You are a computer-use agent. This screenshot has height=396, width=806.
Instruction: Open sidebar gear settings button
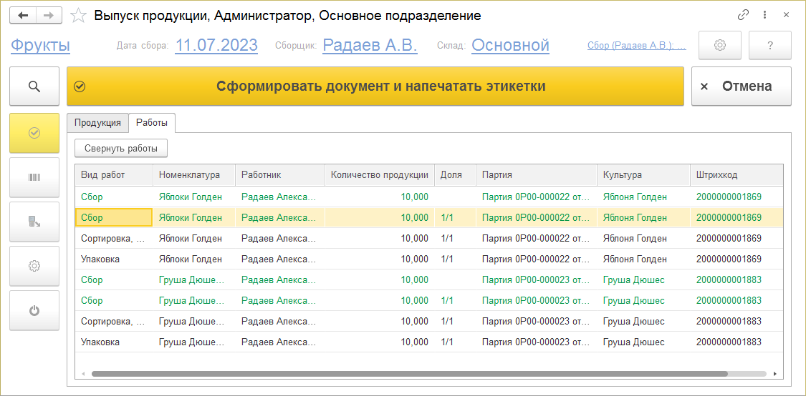(34, 266)
